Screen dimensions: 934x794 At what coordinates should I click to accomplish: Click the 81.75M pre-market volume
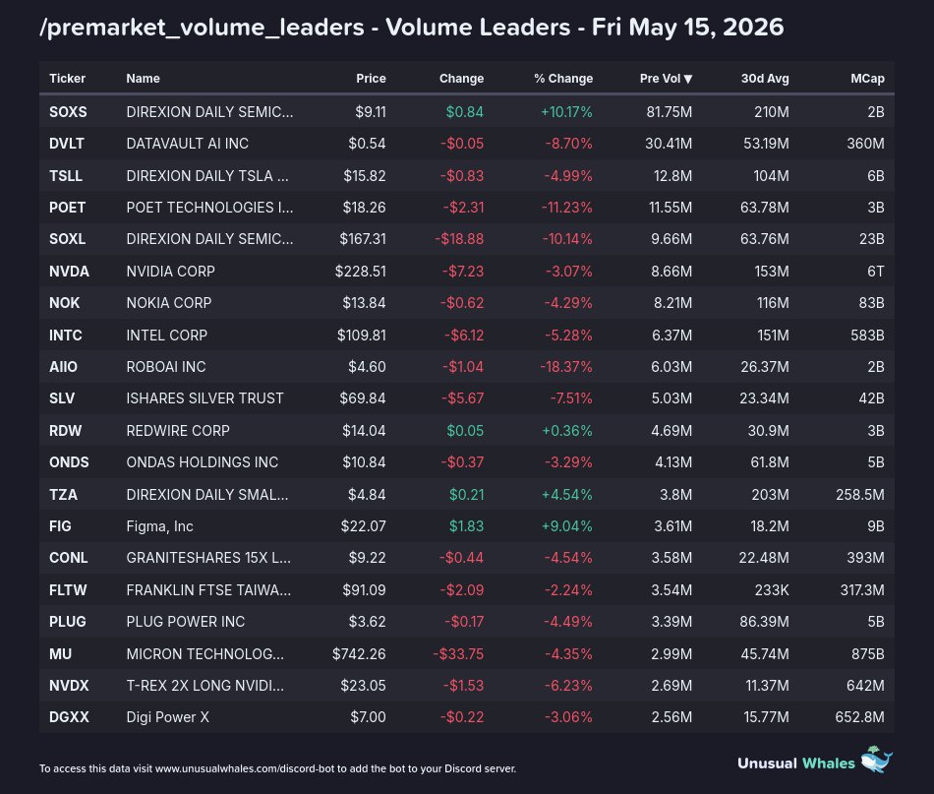(x=670, y=111)
